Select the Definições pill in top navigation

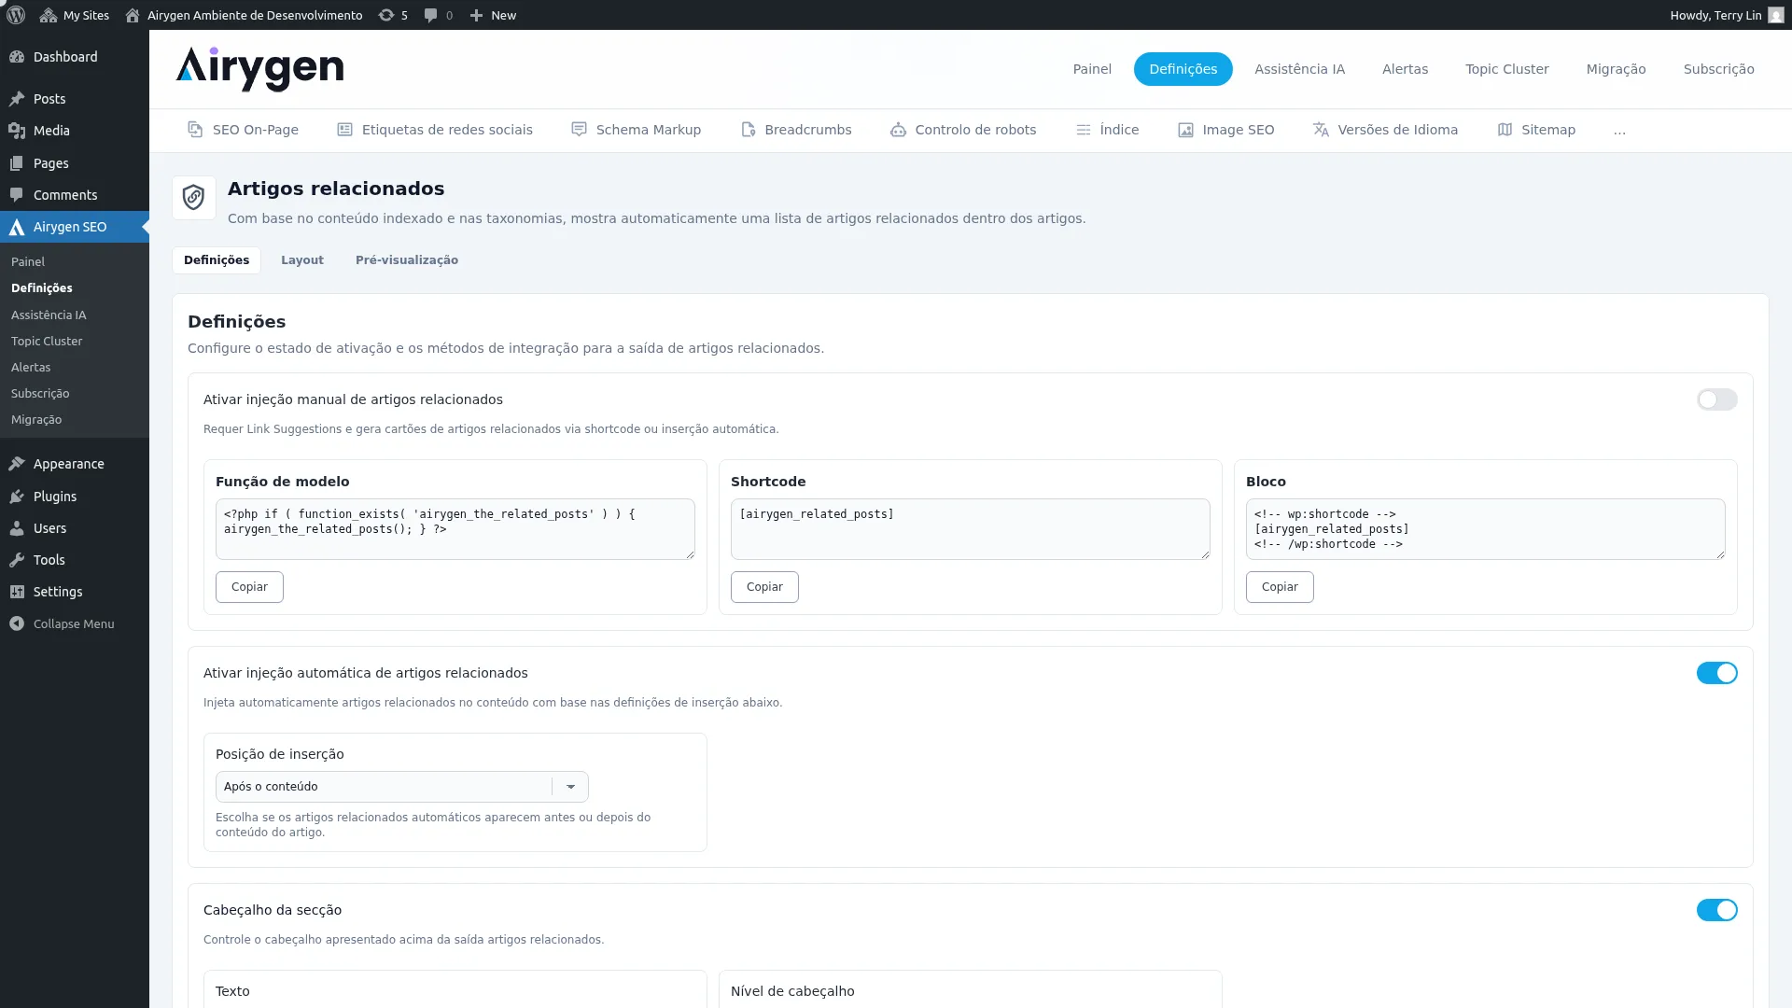(1183, 69)
